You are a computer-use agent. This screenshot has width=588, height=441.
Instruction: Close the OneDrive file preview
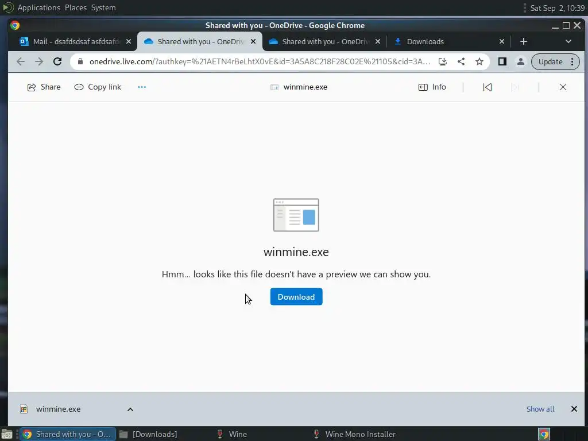point(563,87)
